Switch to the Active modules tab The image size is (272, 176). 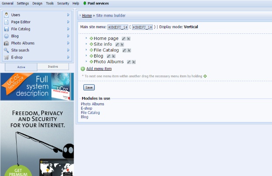coord(21,67)
